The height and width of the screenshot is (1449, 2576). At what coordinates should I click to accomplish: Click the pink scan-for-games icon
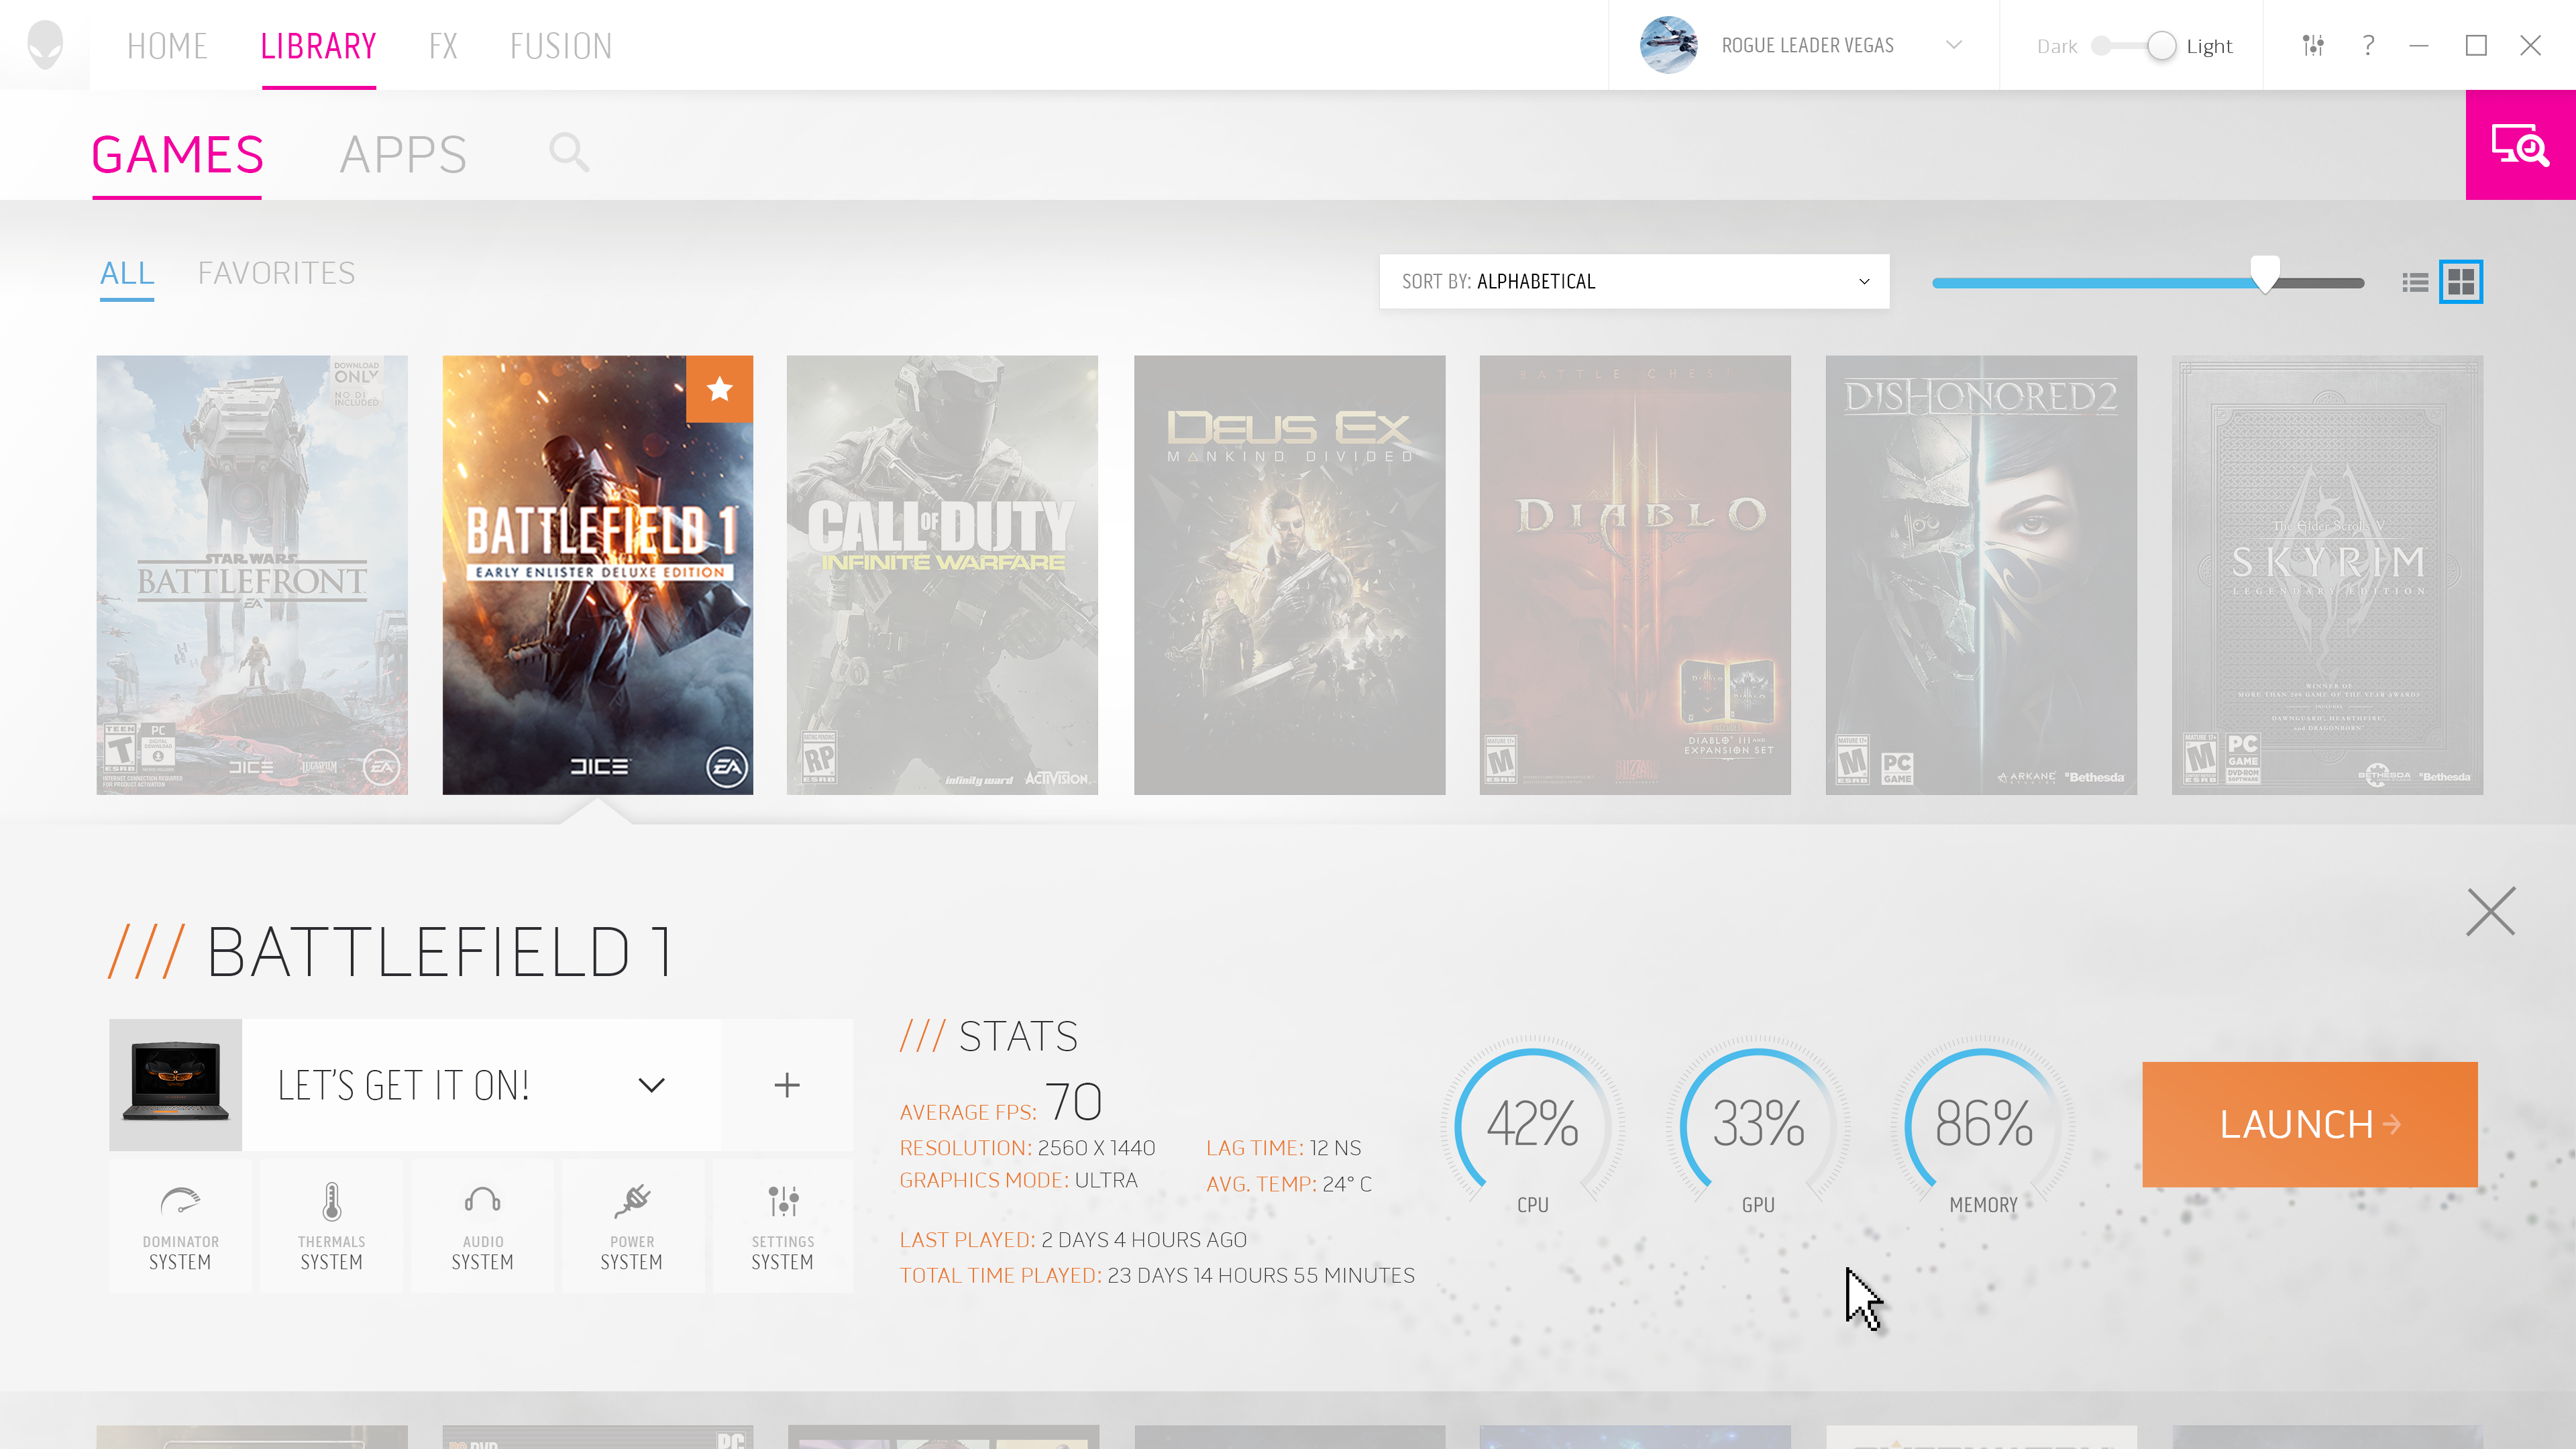2519,145
